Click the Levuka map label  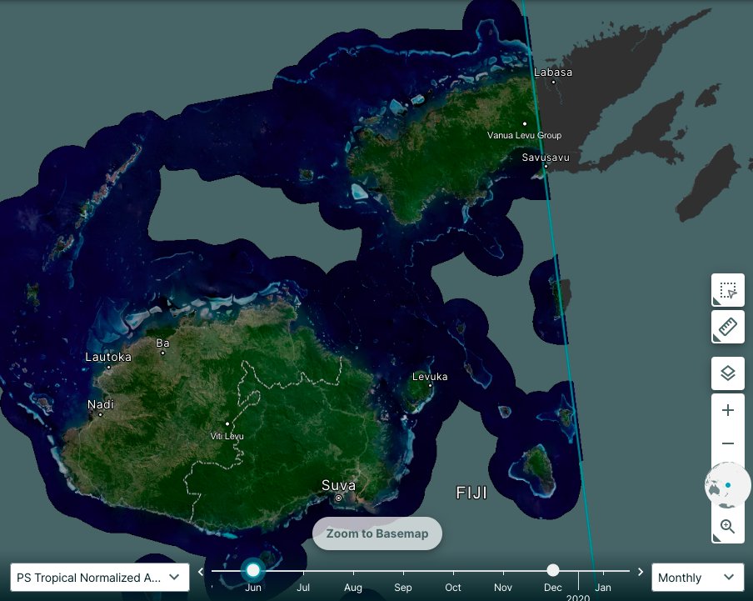(430, 377)
